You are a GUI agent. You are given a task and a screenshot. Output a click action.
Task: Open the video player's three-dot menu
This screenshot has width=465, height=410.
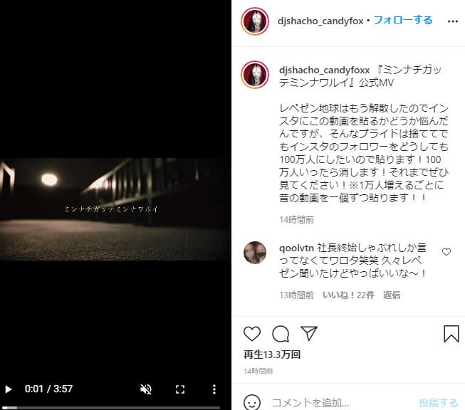point(214,389)
